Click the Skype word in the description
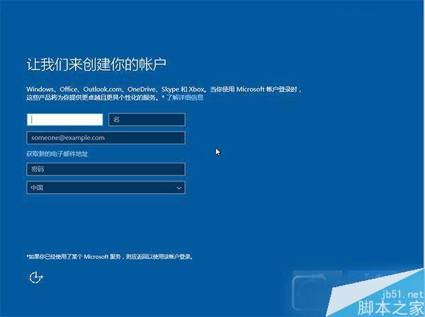The height and width of the screenshot is (317, 425). click(x=171, y=88)
